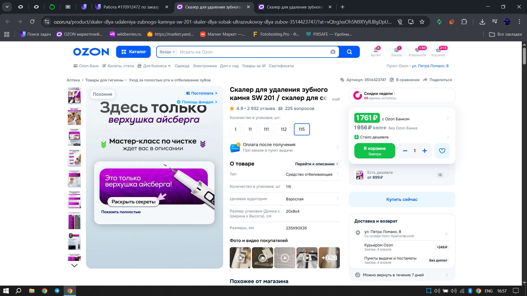This screenshot has width=527, height=296.
Task: Click the camera image search icon
Action: click(x=333, y=52)
